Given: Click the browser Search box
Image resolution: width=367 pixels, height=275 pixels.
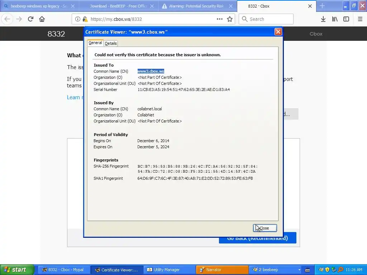Looking at the screenshot, I should pyautogui.click(x=266, y=19).
